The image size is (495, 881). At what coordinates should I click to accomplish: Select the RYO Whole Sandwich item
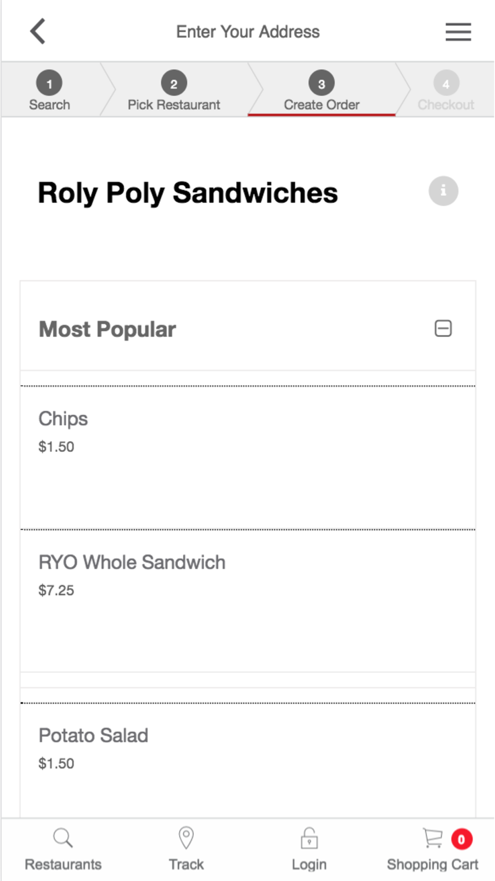(132, 563)
